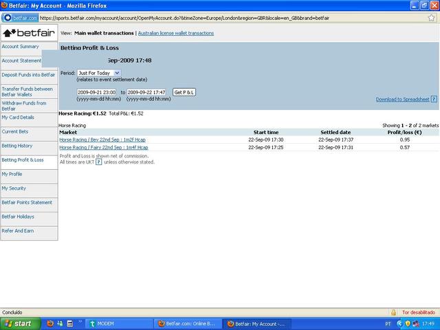Click the taskbar clock 17:49
This screenshot has width=440, height=330.
(x=428, y=324)
